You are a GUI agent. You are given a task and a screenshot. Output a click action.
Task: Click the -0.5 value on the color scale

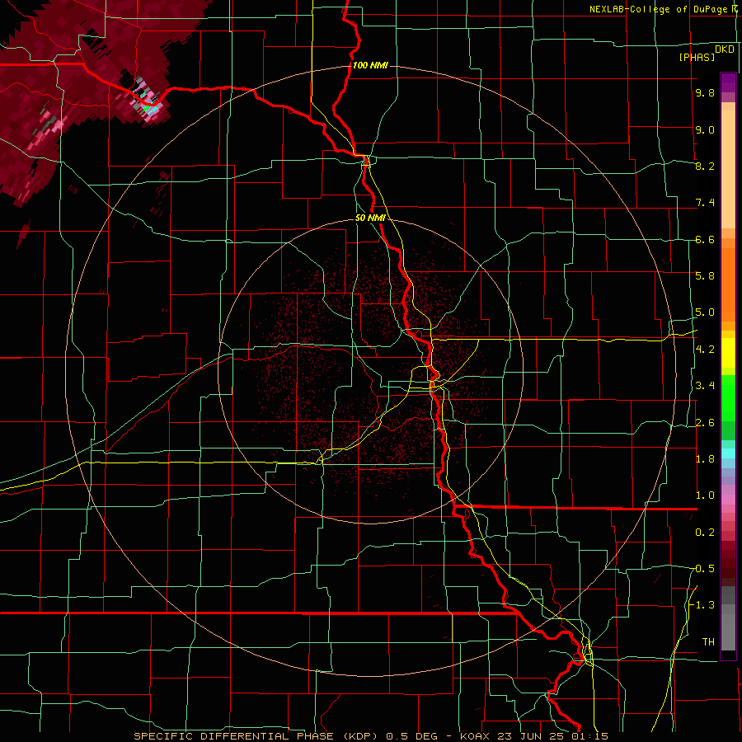(702, 569)
